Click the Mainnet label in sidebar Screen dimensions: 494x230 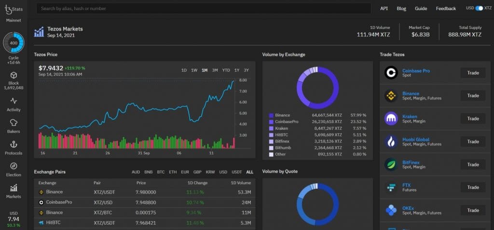14,20
